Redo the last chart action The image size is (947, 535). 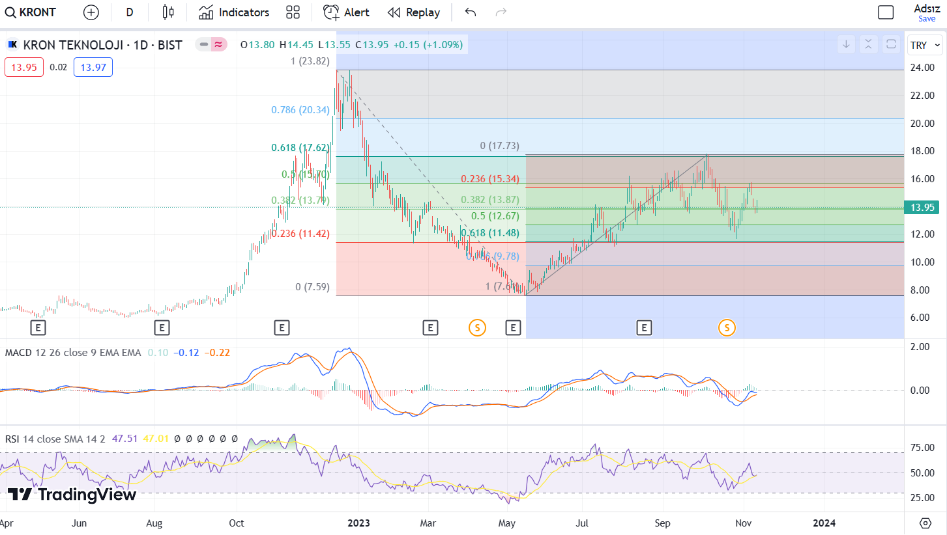pyautogui.click(x=501, y=12)
